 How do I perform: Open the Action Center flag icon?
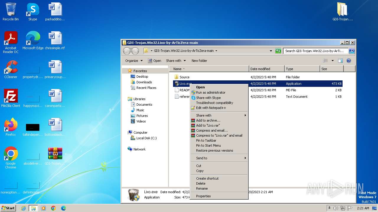pyautogui.click(x=350, y=208)
